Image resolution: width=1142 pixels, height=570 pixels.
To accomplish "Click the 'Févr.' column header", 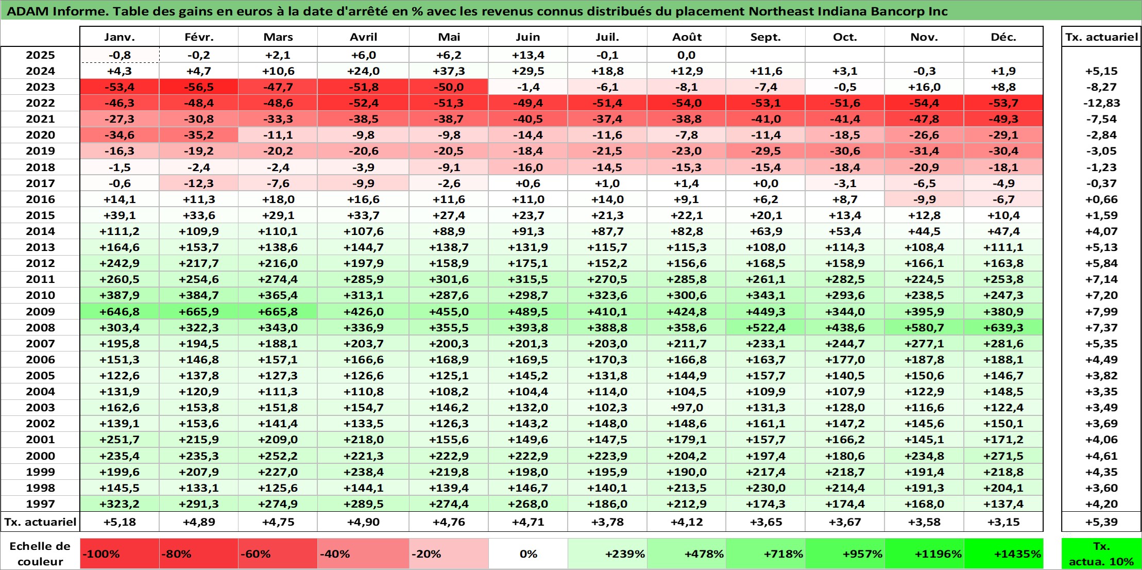I will pos(199,37).
